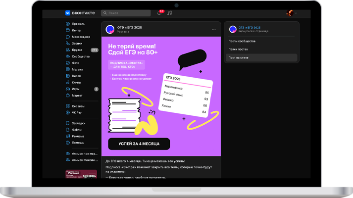Open the Видео icon in sidebar
The image size is (353, 198).
(x=67, y=76)
